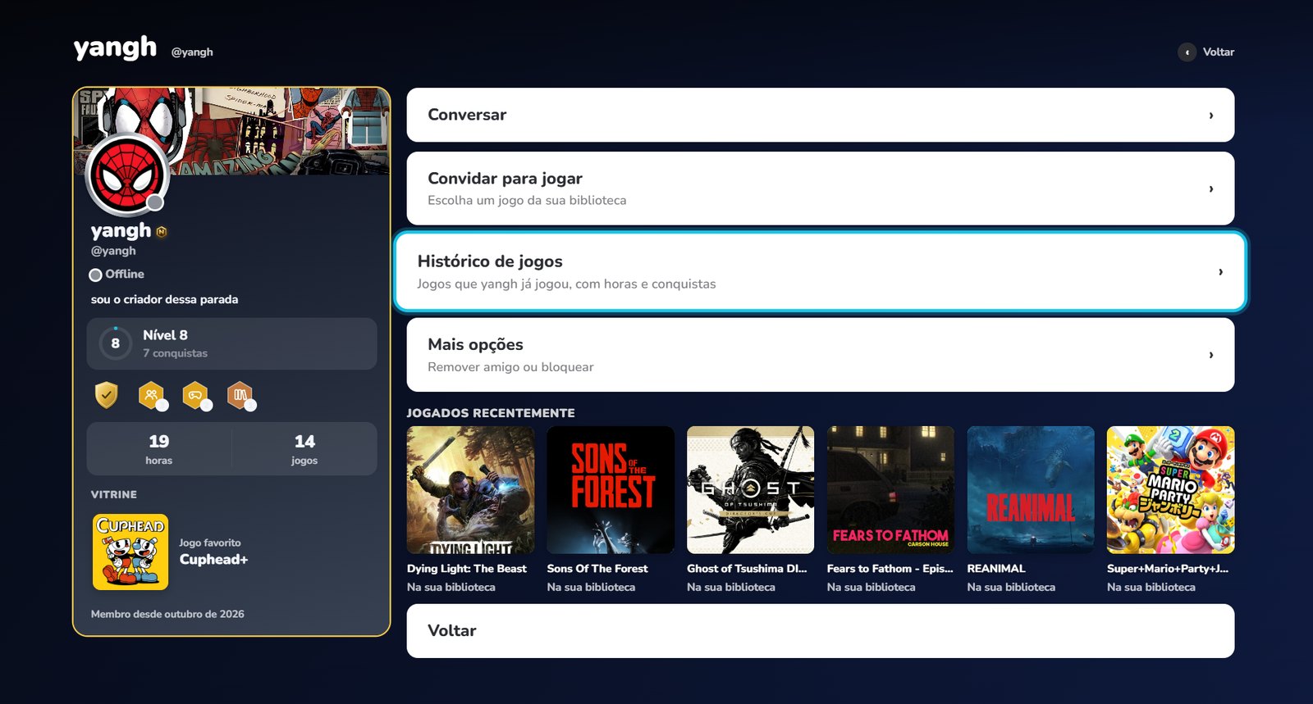Select the friends hexagon badge

pos(151,395)
